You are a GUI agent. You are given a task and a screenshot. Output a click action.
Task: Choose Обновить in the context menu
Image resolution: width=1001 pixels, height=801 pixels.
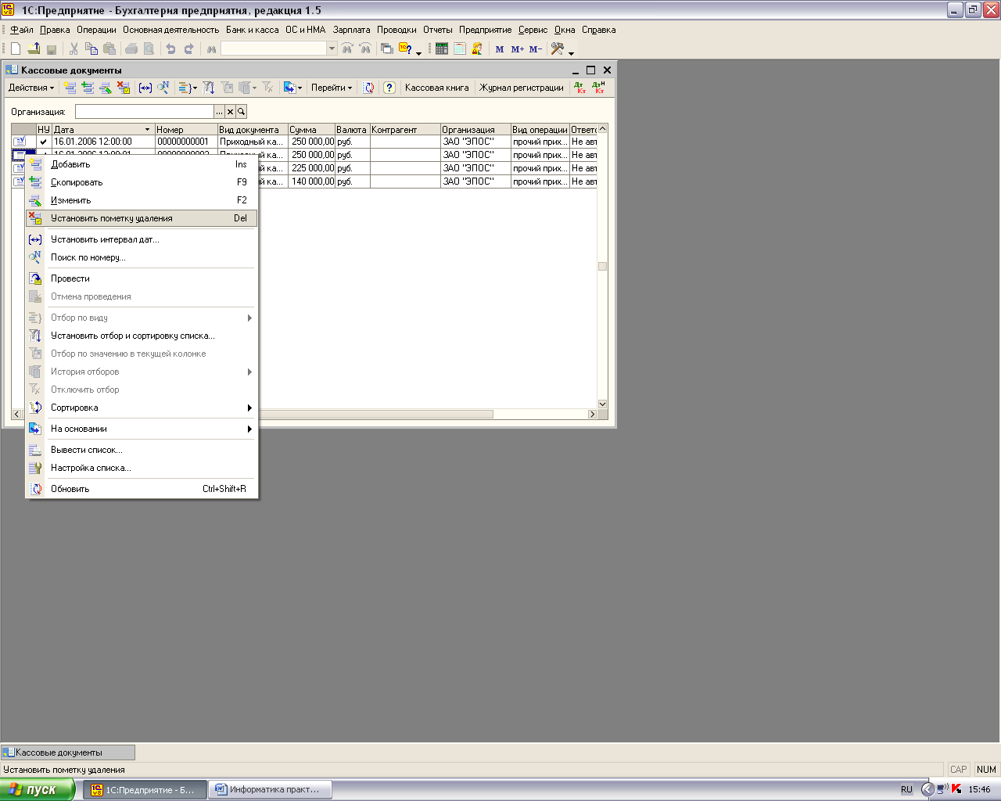[x=141, y=489]
